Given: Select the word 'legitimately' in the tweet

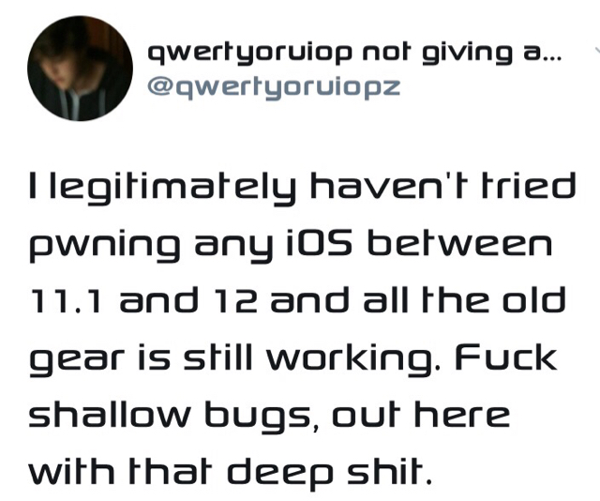Looking at the screenshot, I should click(173, 188).
